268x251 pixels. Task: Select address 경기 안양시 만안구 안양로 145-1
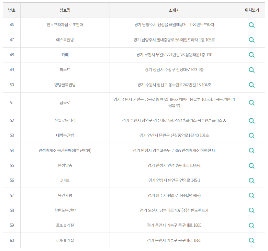pyautogui.click(x=174, y=180)
